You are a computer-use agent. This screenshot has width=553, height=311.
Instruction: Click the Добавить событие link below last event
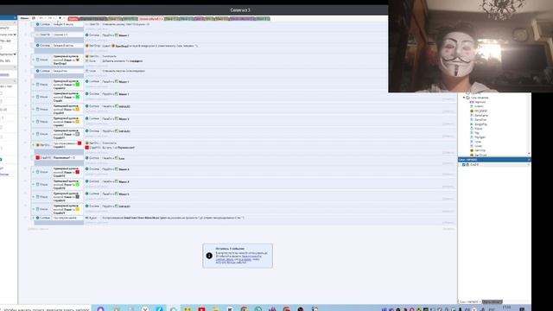click(38, 229)
